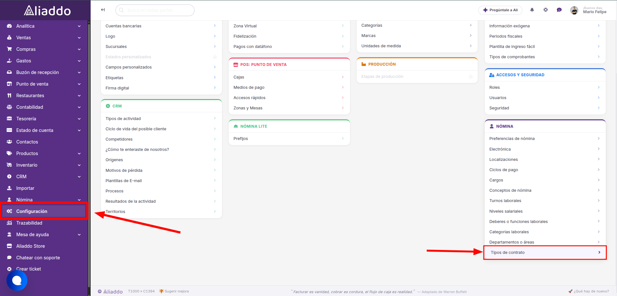Click the Trazabilidad chart icon
The image size is (617, 296).
(9, 223)
